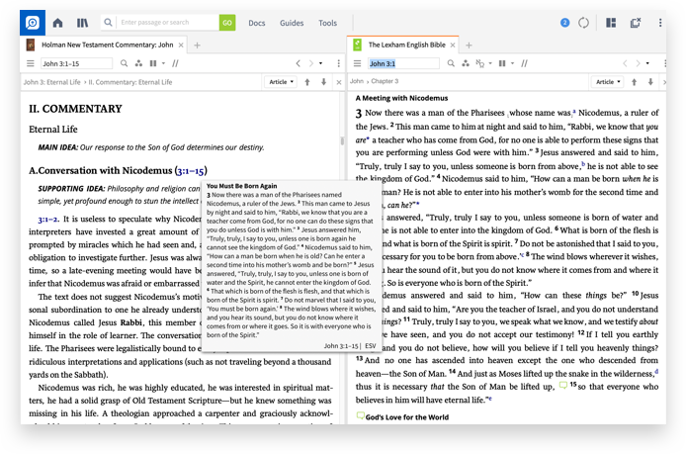Go to the previous article in commentary

[x=307, y=82]
